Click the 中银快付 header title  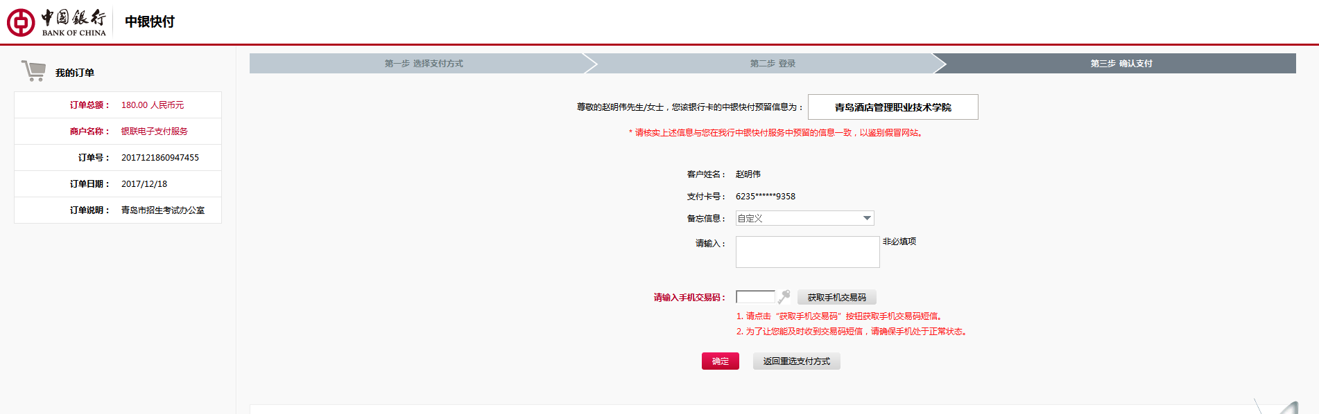150,21
